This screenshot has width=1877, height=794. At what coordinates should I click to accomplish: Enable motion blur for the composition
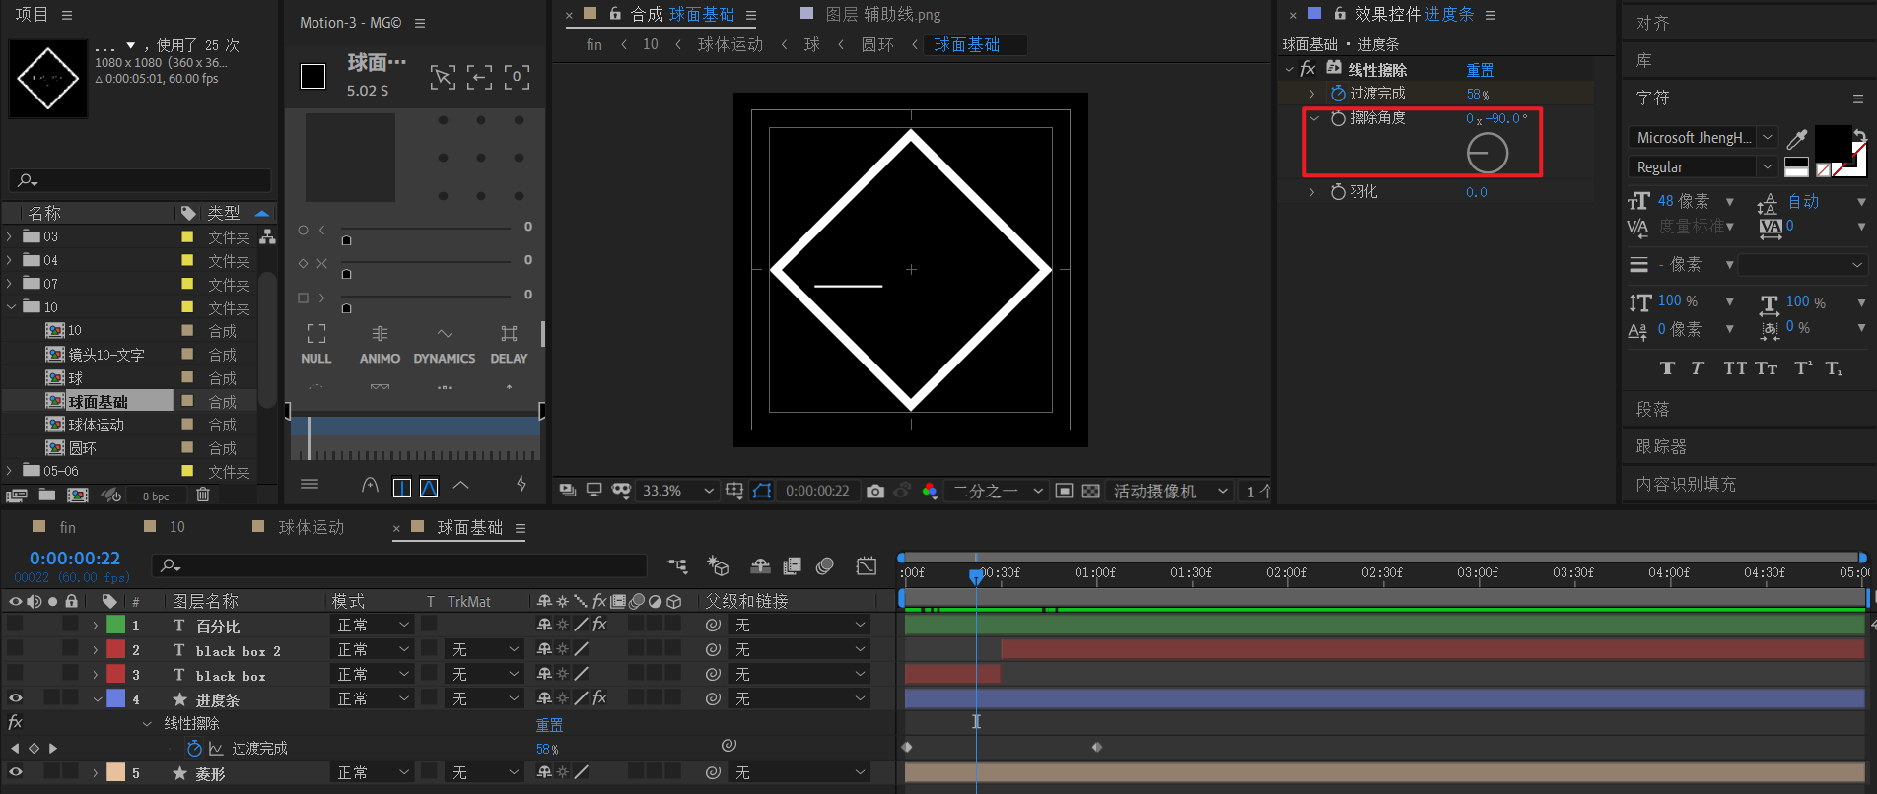click(825, 565)
